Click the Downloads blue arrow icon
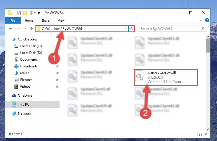This screenshot has height=141, width=217. coord(16,66)
